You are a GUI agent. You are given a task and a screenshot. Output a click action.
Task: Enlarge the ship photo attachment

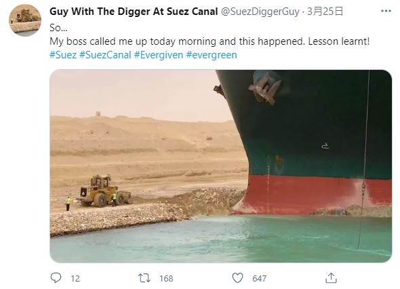[220, 166]
